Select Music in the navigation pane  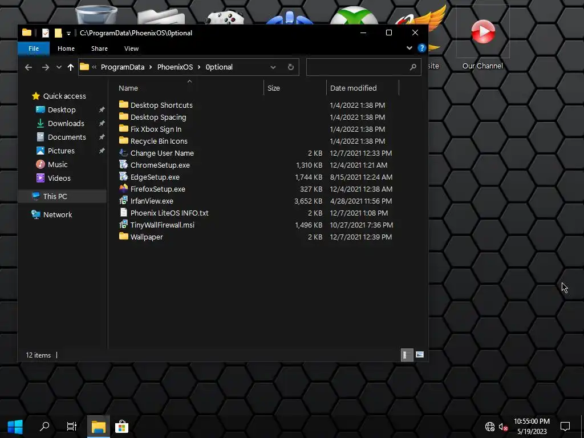[58, 165]
